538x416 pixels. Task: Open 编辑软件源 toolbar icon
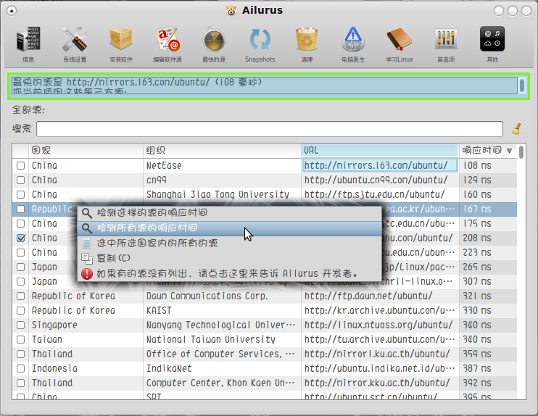(167, 39)
